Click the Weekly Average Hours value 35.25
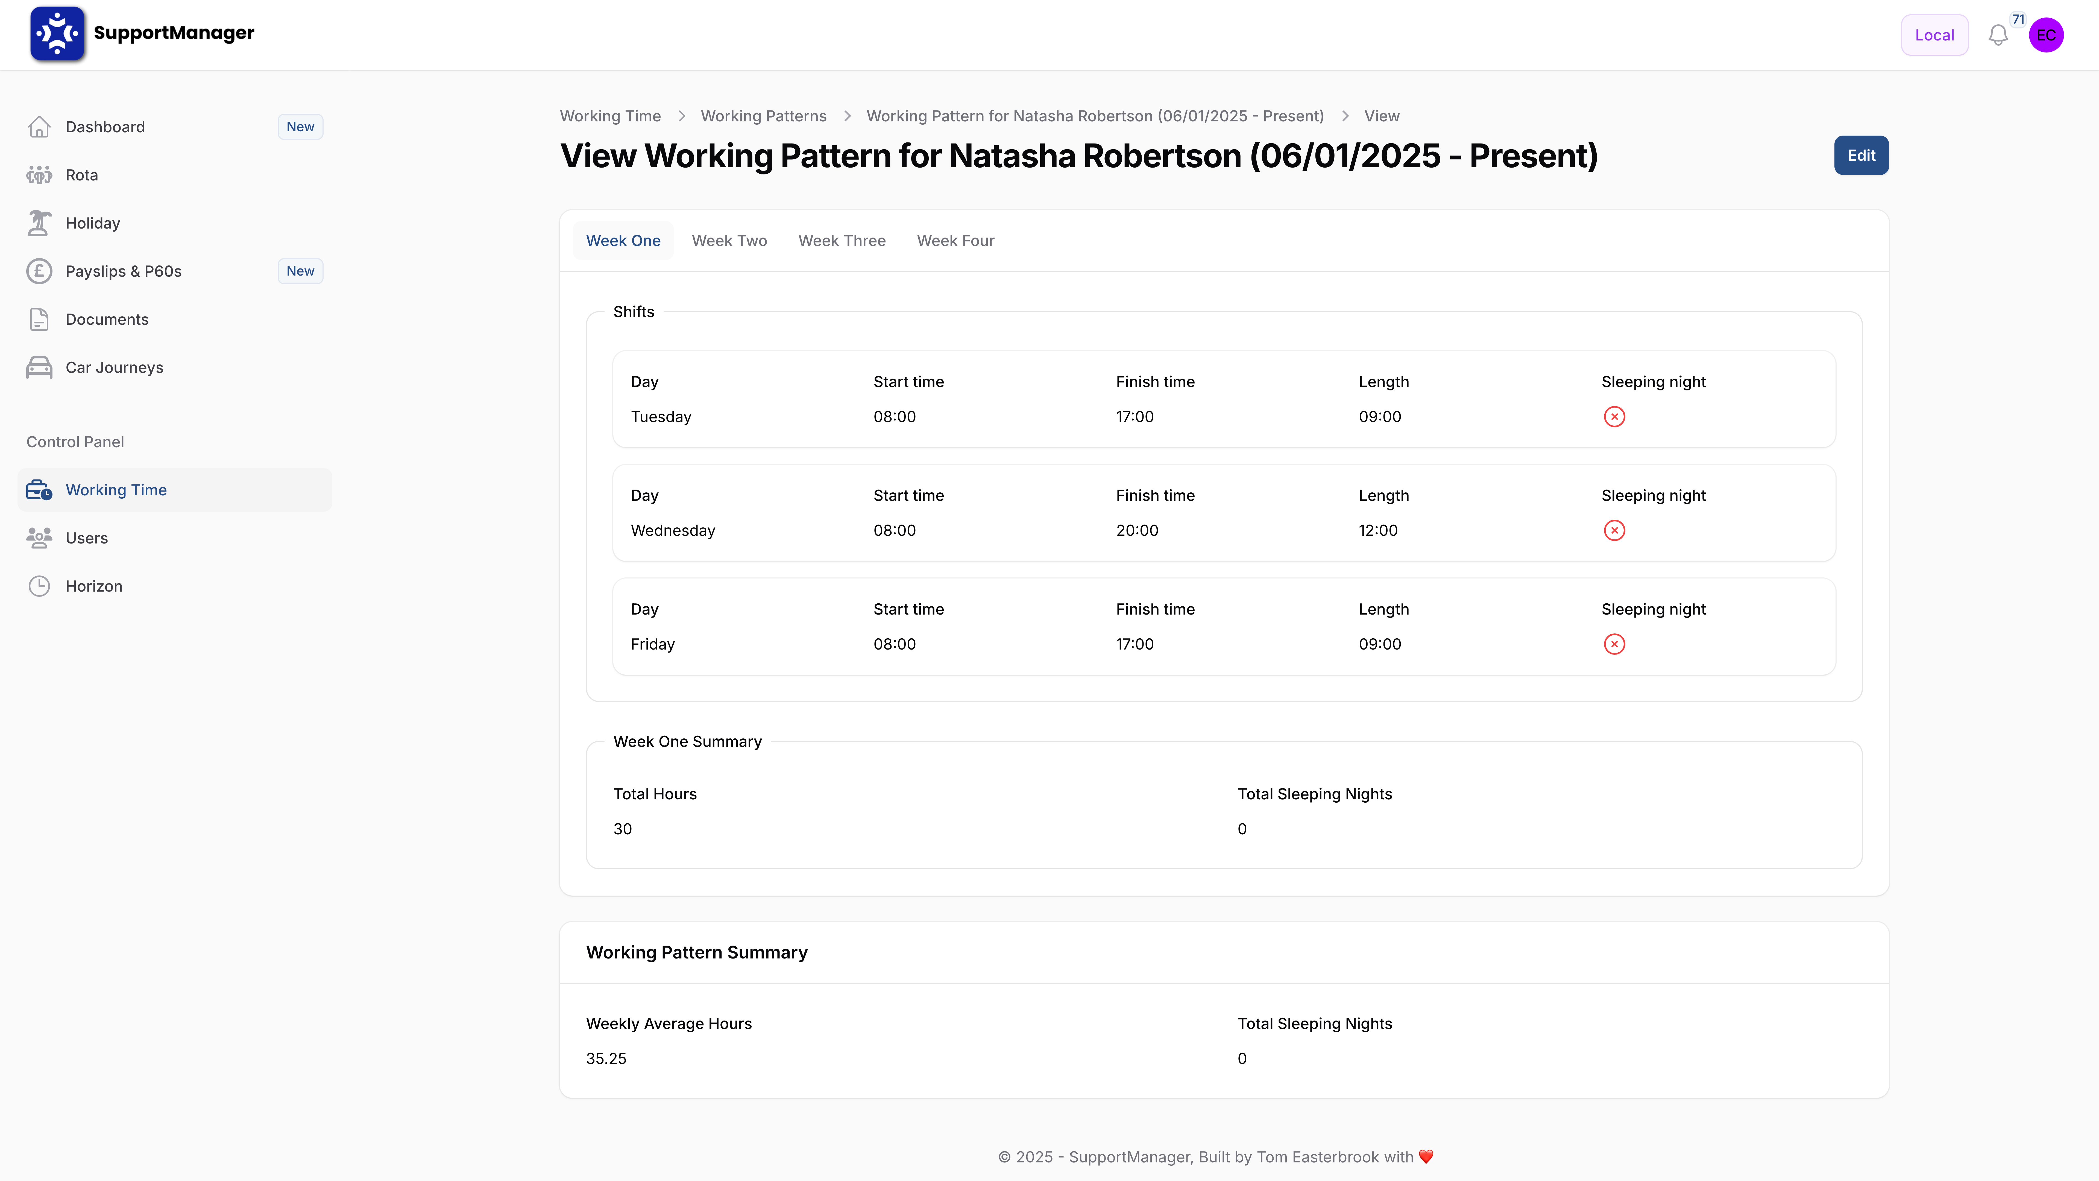Image resolution: width=2099 pixels, height=1181 pixels. (606, 1059)
